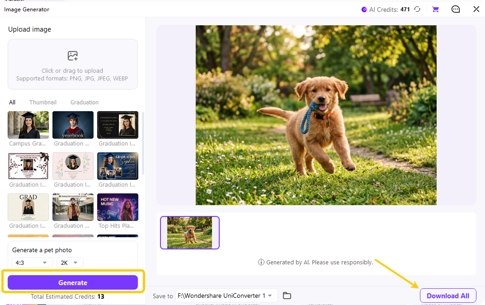Select the Graduation Countdown template

tap(73, 207)
